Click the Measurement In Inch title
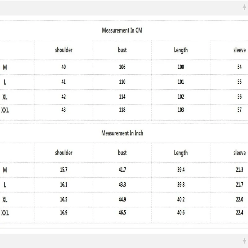Image resolution: width=248 pixels, height=248 pixels. click(x=122, y=133)
